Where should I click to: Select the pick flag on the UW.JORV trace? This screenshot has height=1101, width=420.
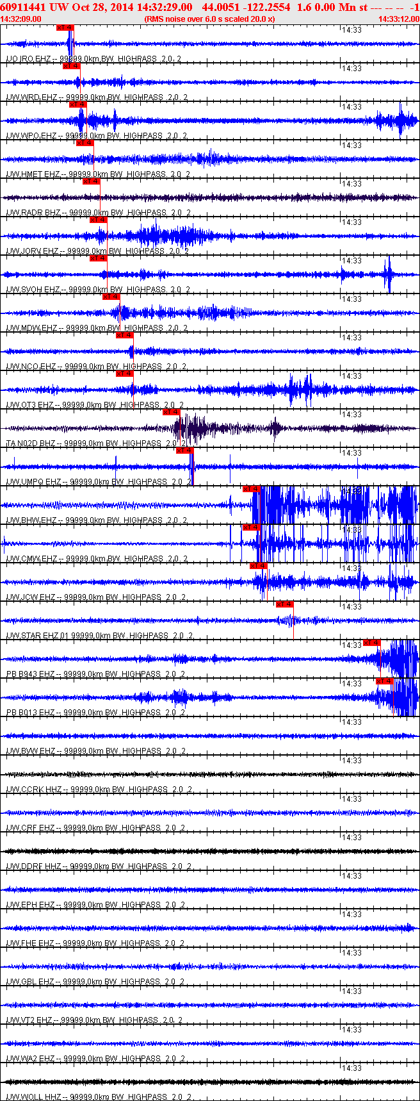coord(98,220)
